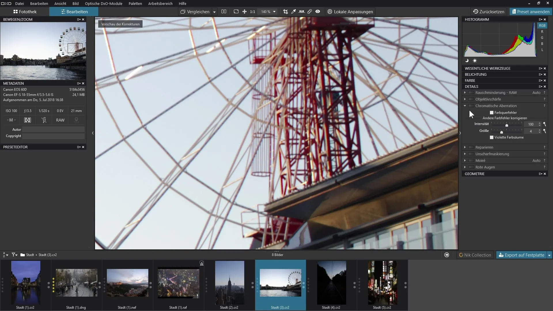Enable the Farbquerfehler checkbox
Screen dimensions: 553x311
click(x=492, y=113)
